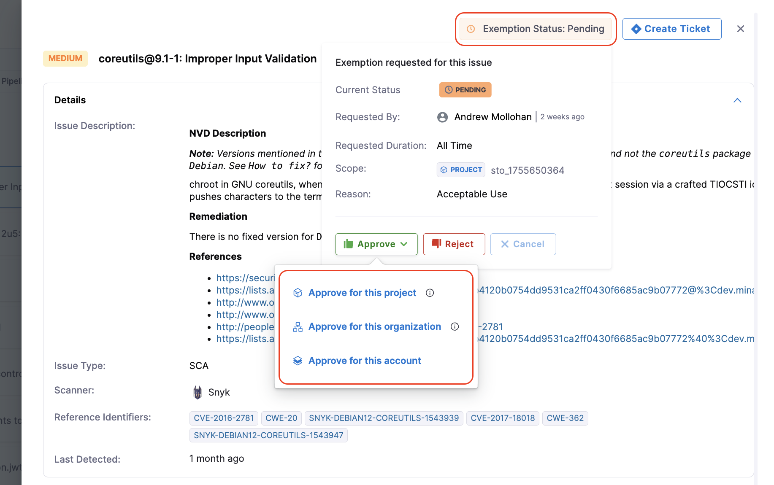This screenshot has height=485, width=774.
Task: Click the orange PENDING status badge
Action: coord(465,90)
